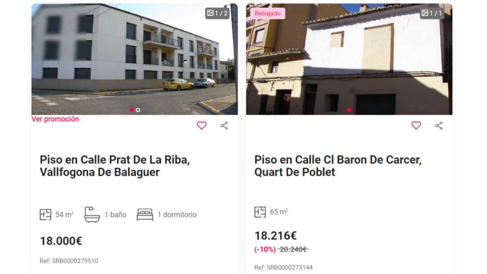Click the bed icon beside 1 dormitorio

coord(145,215)
